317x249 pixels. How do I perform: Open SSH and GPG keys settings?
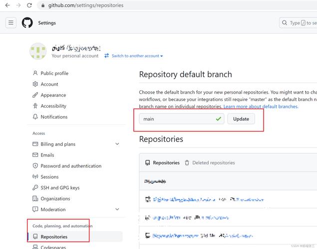click(60, 188)
